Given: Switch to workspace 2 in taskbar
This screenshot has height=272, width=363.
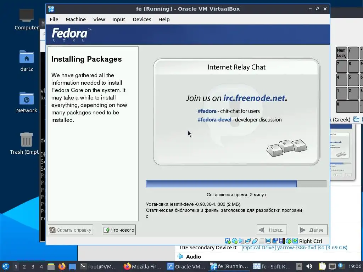Looking at the screenshot, I should pos(24,267).
